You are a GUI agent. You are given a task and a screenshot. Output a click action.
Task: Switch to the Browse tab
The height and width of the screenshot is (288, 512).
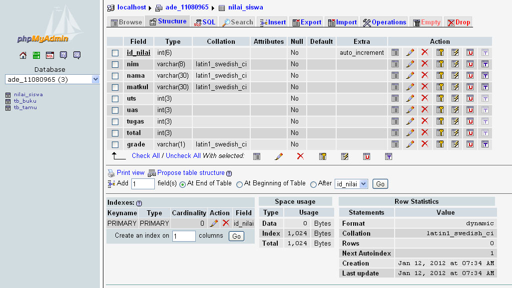pos(126,22)
